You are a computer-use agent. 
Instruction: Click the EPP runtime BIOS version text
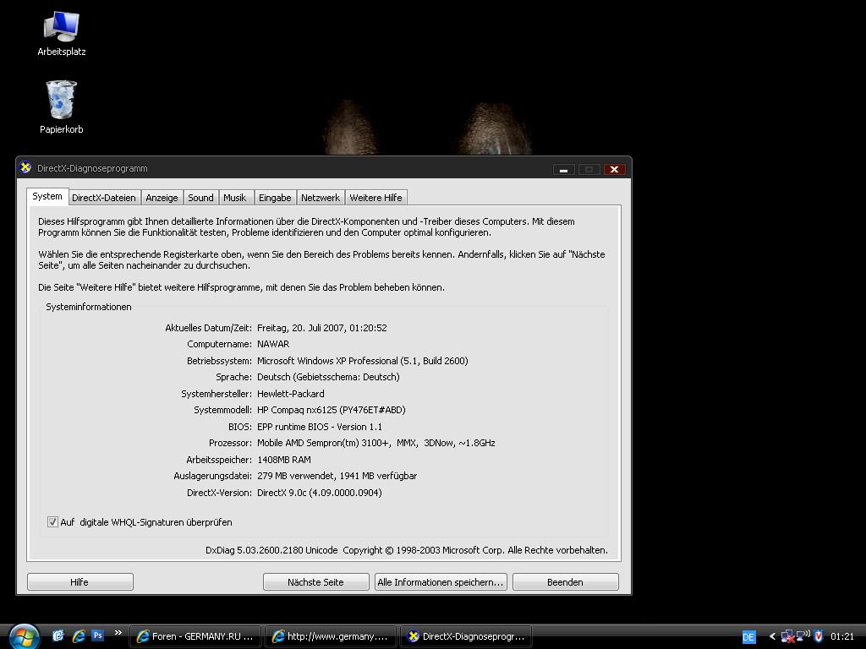pyautogui.click(x=320, y=427)
